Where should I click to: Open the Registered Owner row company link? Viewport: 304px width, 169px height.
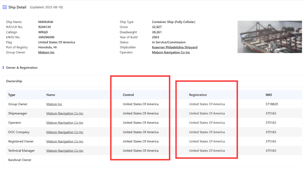coord(65,141)
